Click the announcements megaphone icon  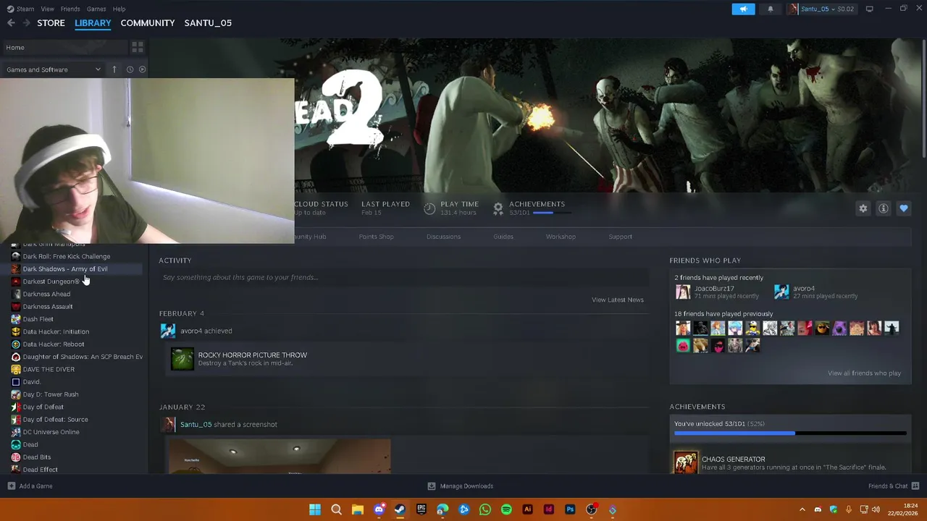tap(743, 9)
